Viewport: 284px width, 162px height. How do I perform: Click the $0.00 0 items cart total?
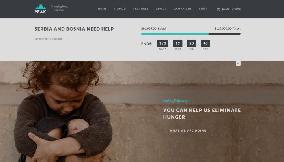[x=231, y=9]
